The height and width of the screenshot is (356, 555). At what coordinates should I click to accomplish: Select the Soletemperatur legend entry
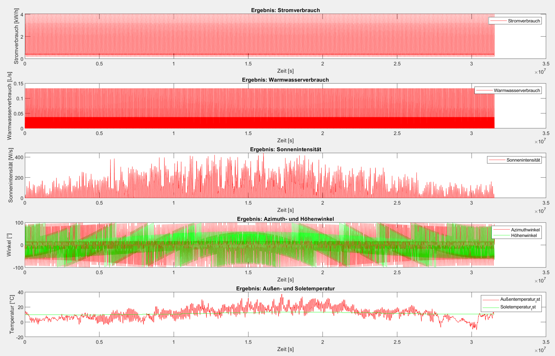click(x=518, y=307)
